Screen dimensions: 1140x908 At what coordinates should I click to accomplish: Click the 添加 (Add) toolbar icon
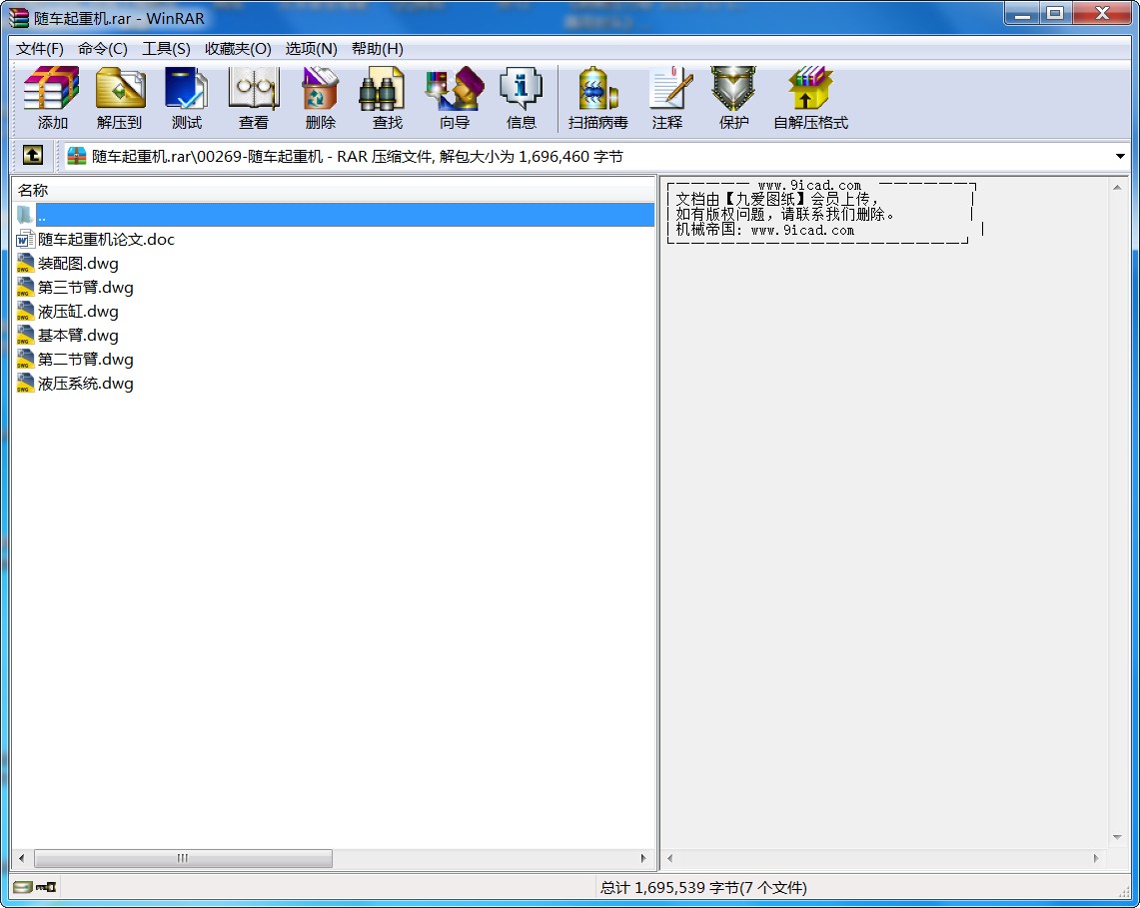point(52,98)
